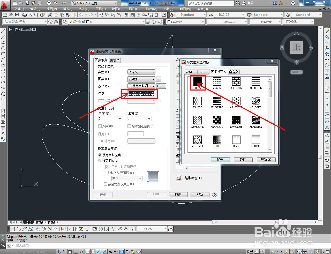Toggle the 相对图纸空间 checkbox

pos(129,126)
